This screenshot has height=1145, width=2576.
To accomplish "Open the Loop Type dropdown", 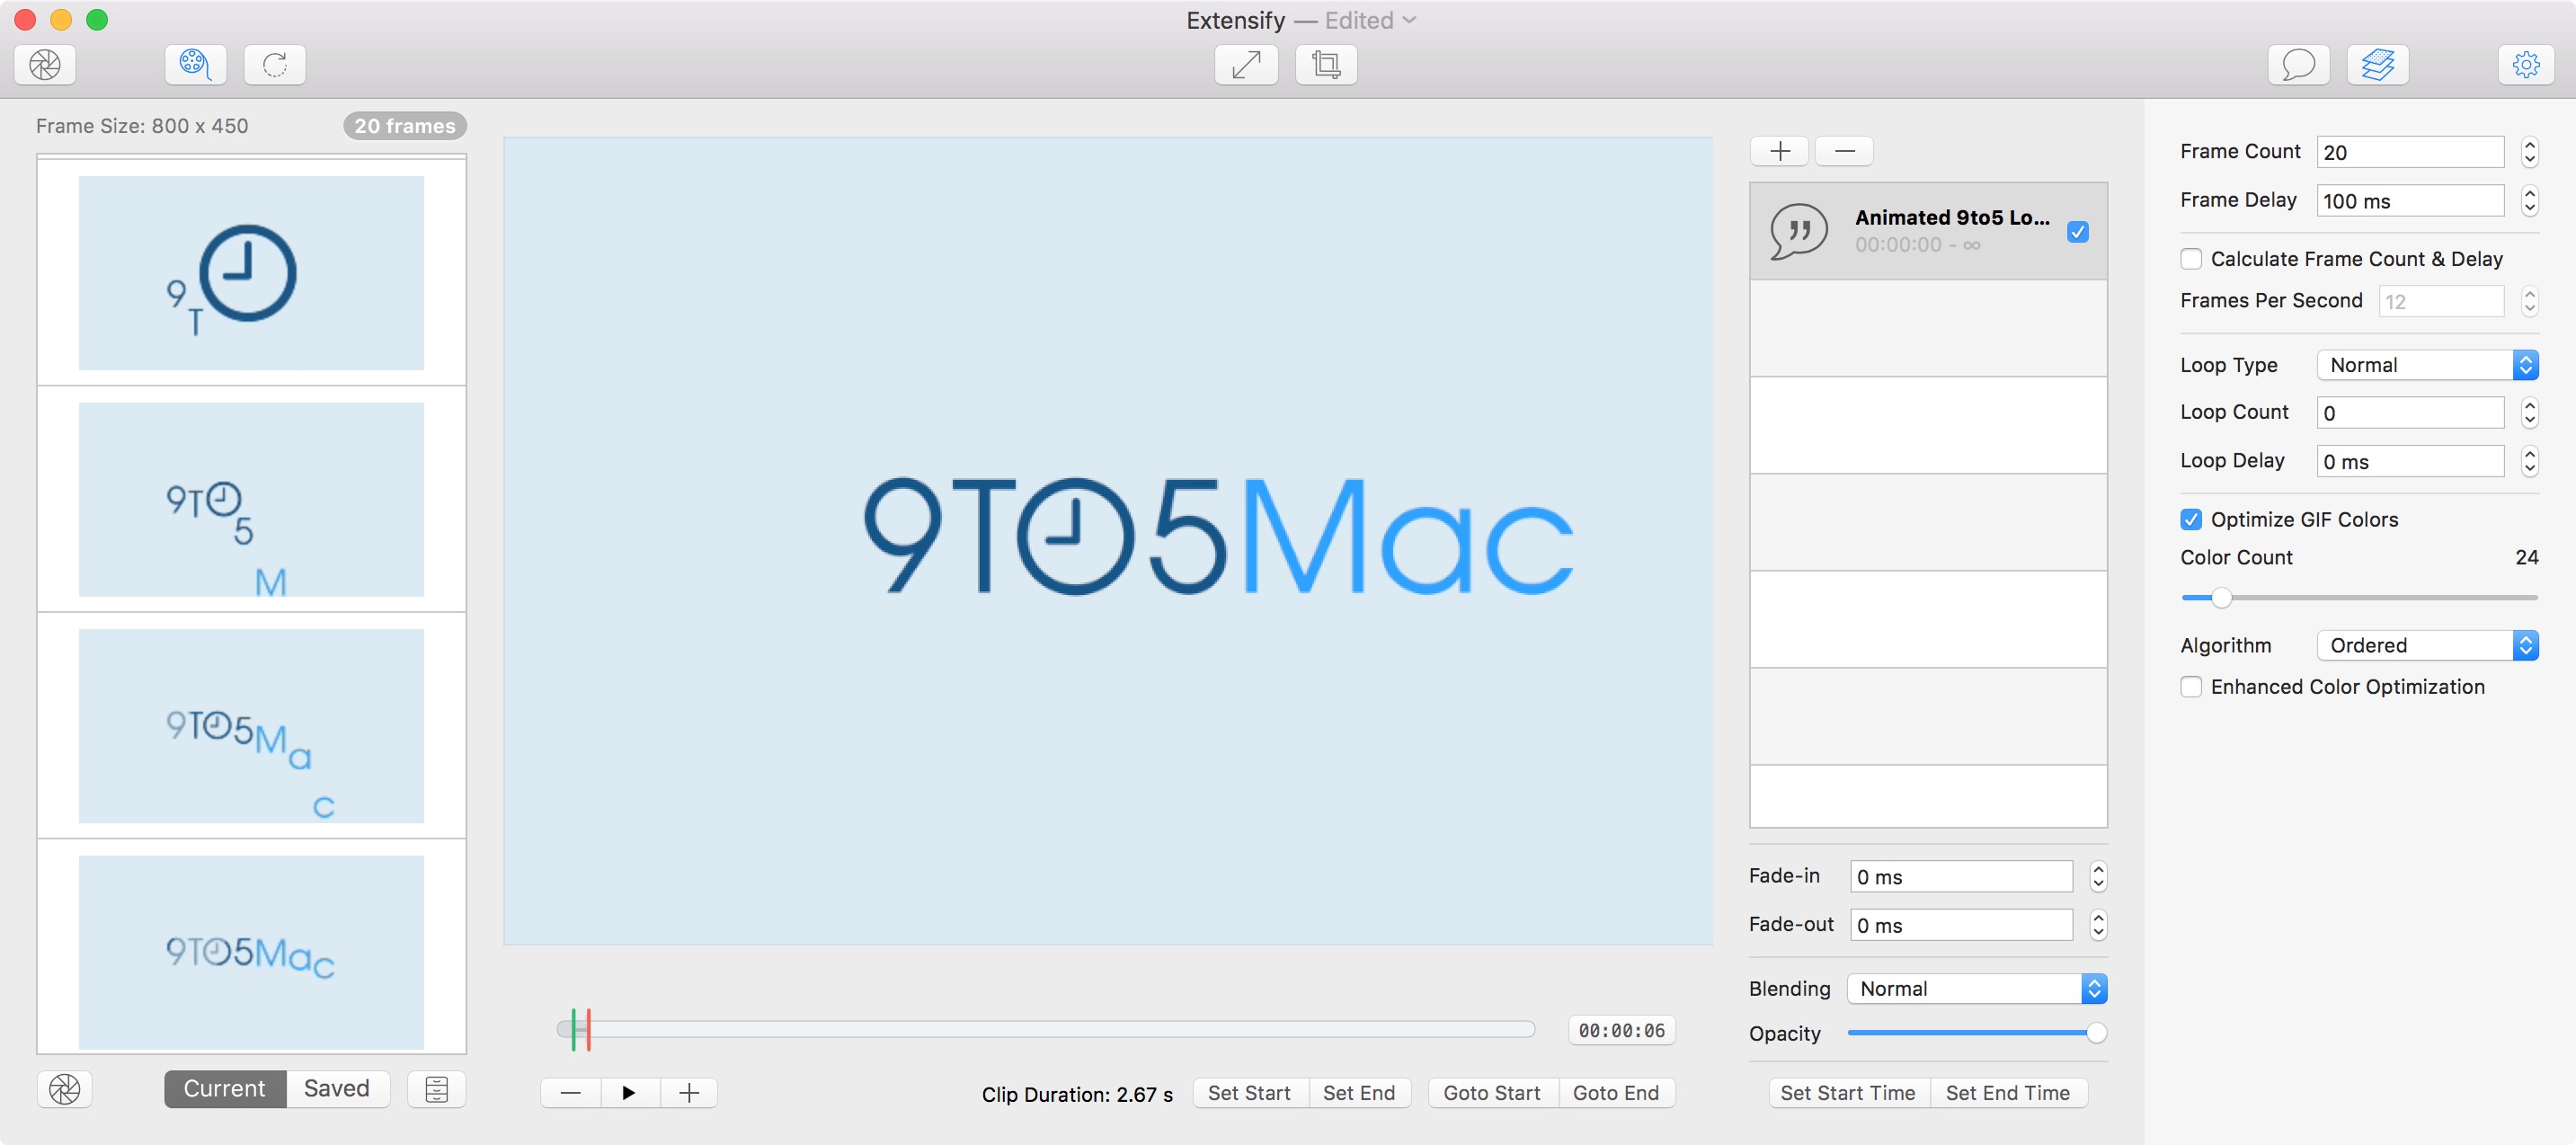I will point(2427,365).
